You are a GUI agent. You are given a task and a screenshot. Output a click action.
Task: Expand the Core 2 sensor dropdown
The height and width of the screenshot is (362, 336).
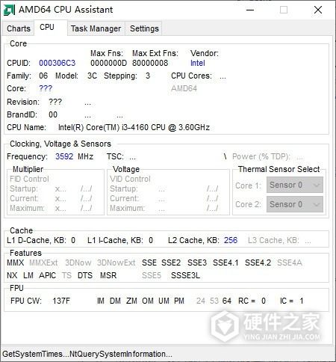tap(295, 204)
